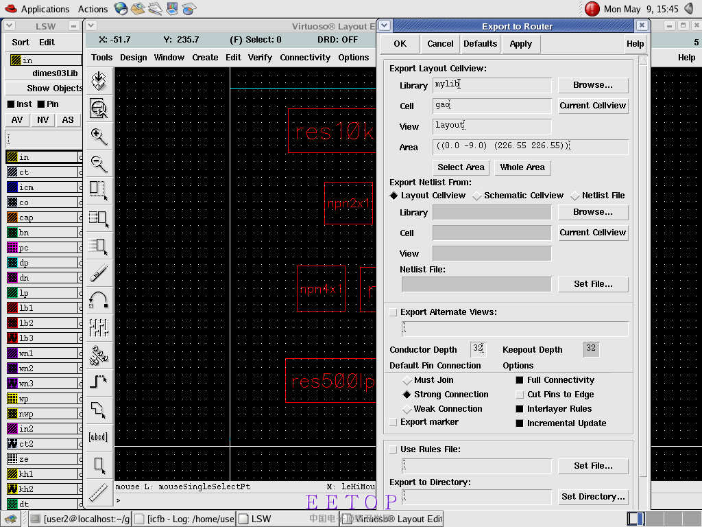The image size is (702, 527).
Task: Activate the Undo curved arrow icon
Action: [x=99, y=300]
